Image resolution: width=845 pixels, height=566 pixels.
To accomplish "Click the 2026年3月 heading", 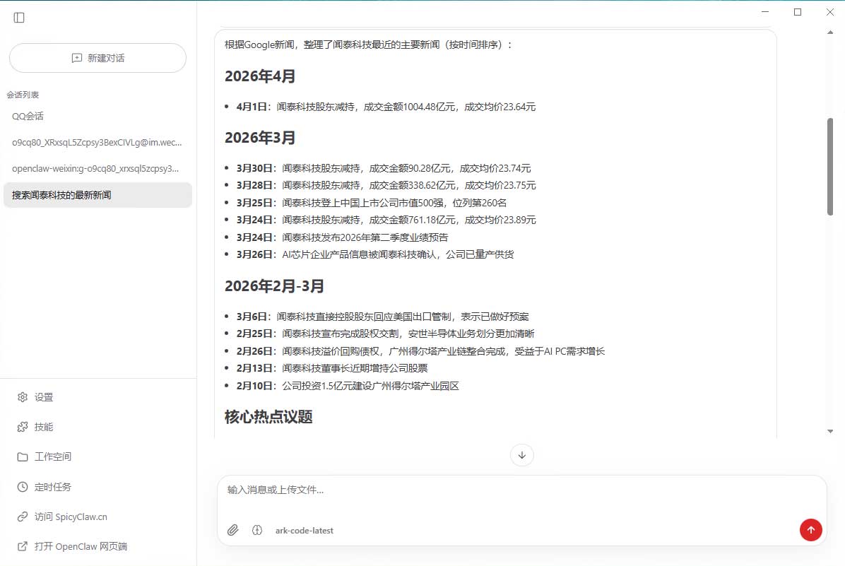I will coord(260,138).
